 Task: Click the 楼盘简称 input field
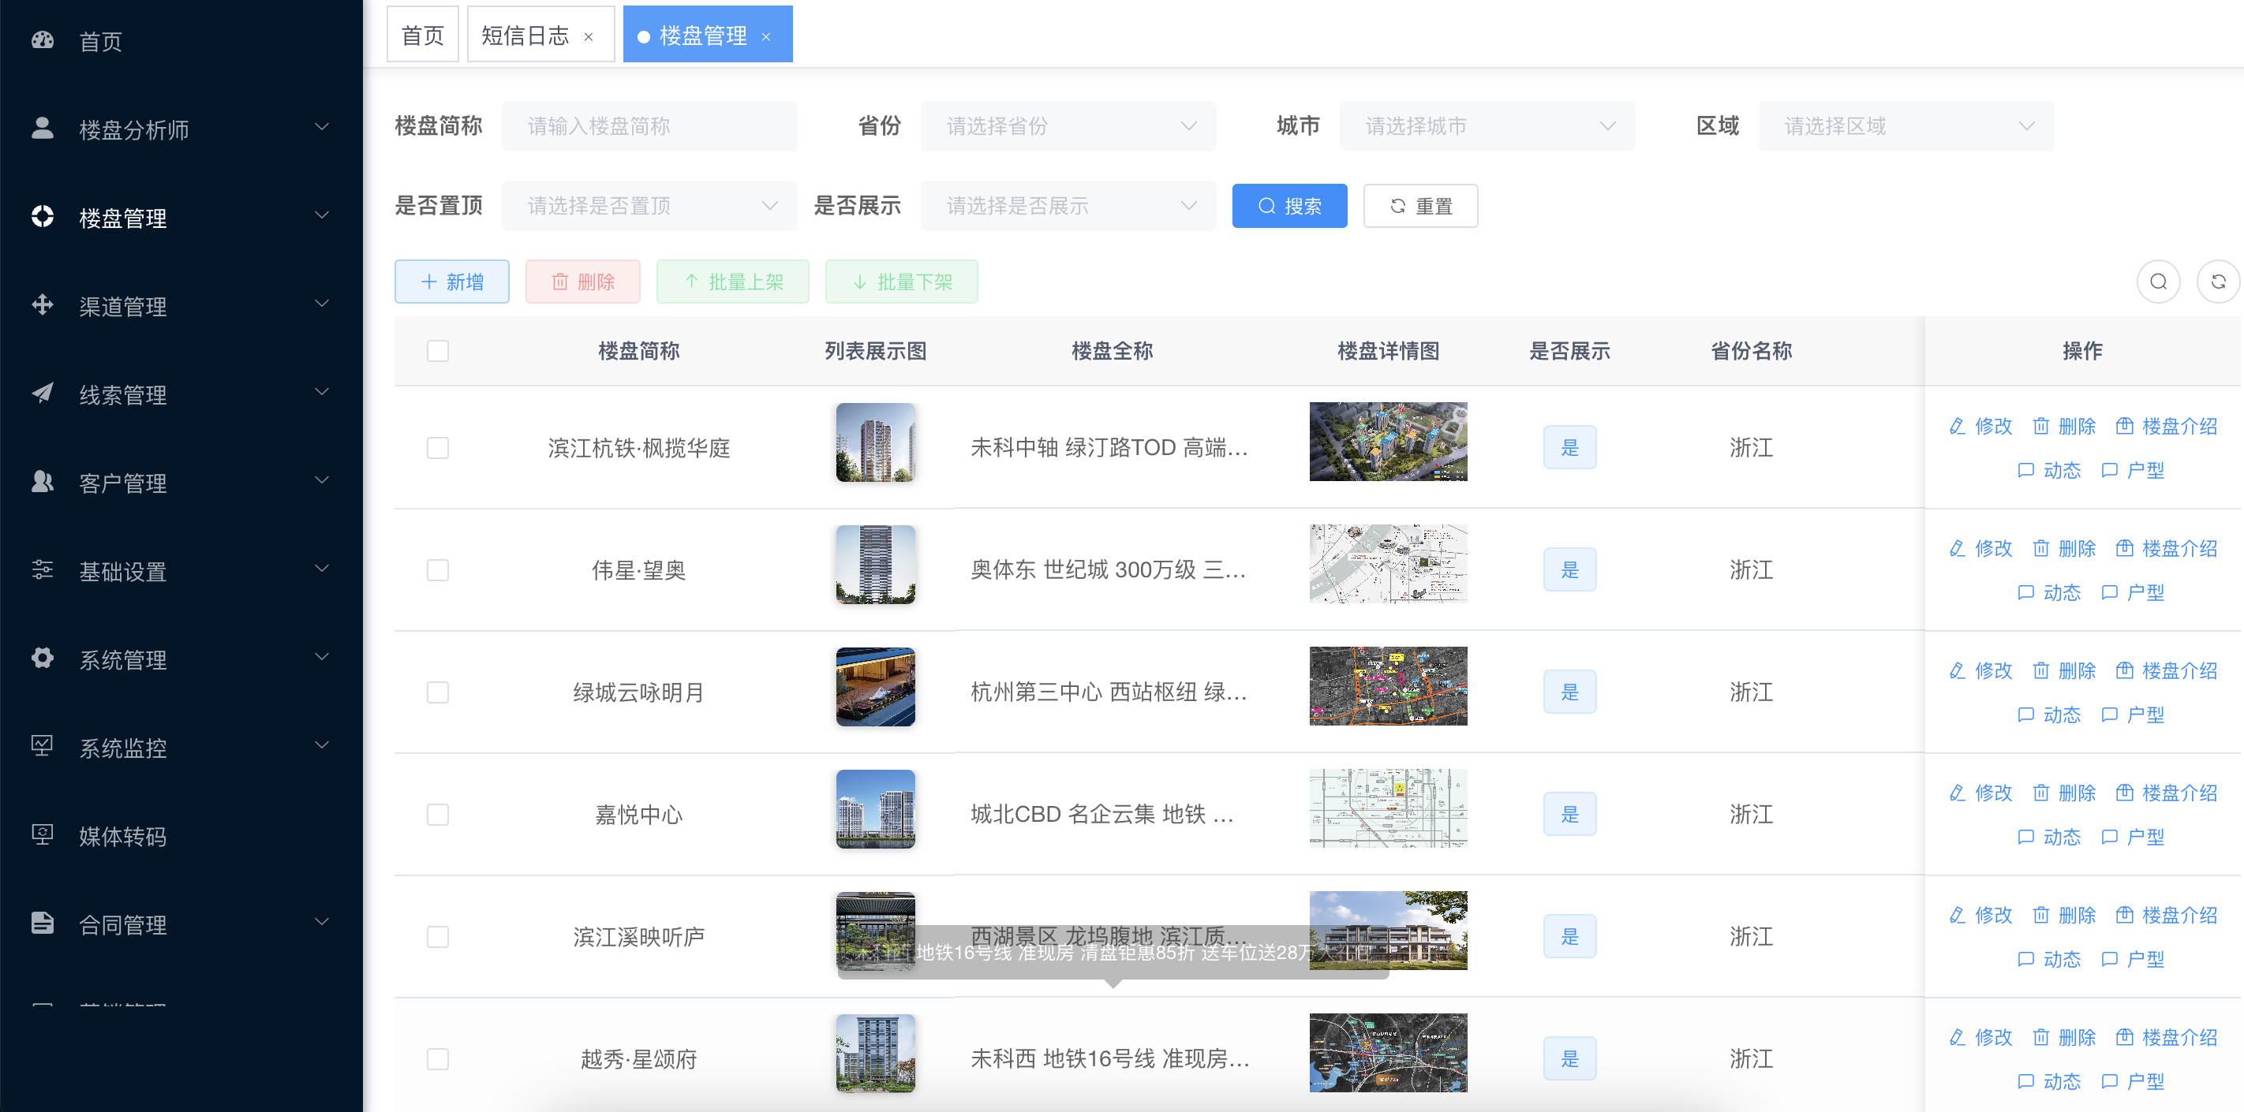click(649, 126)
